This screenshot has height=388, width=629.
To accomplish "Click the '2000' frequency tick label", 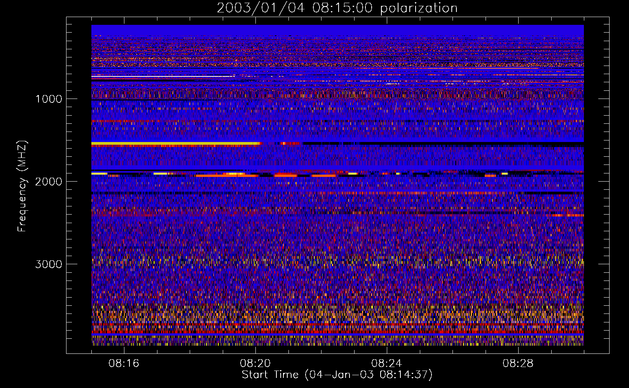I will (49, 182).
